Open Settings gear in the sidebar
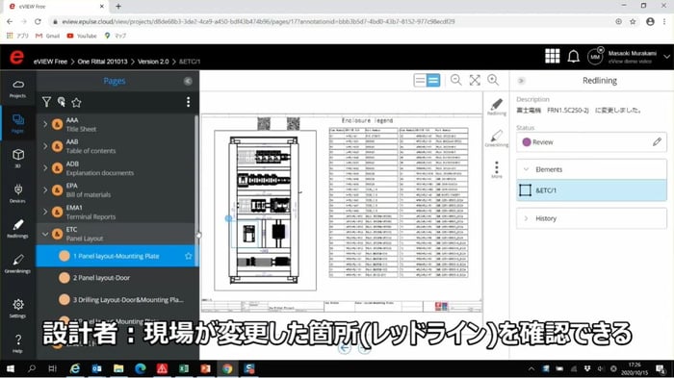Screen dimensions: 674x378 click(x=17, y=309)
